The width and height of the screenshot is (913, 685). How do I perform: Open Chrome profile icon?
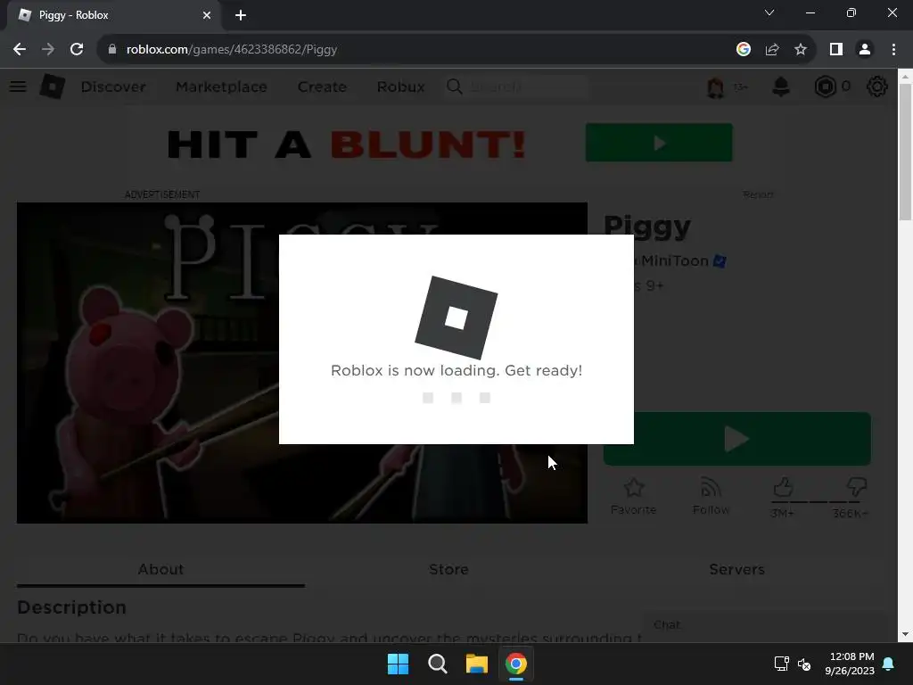[865, 50]
